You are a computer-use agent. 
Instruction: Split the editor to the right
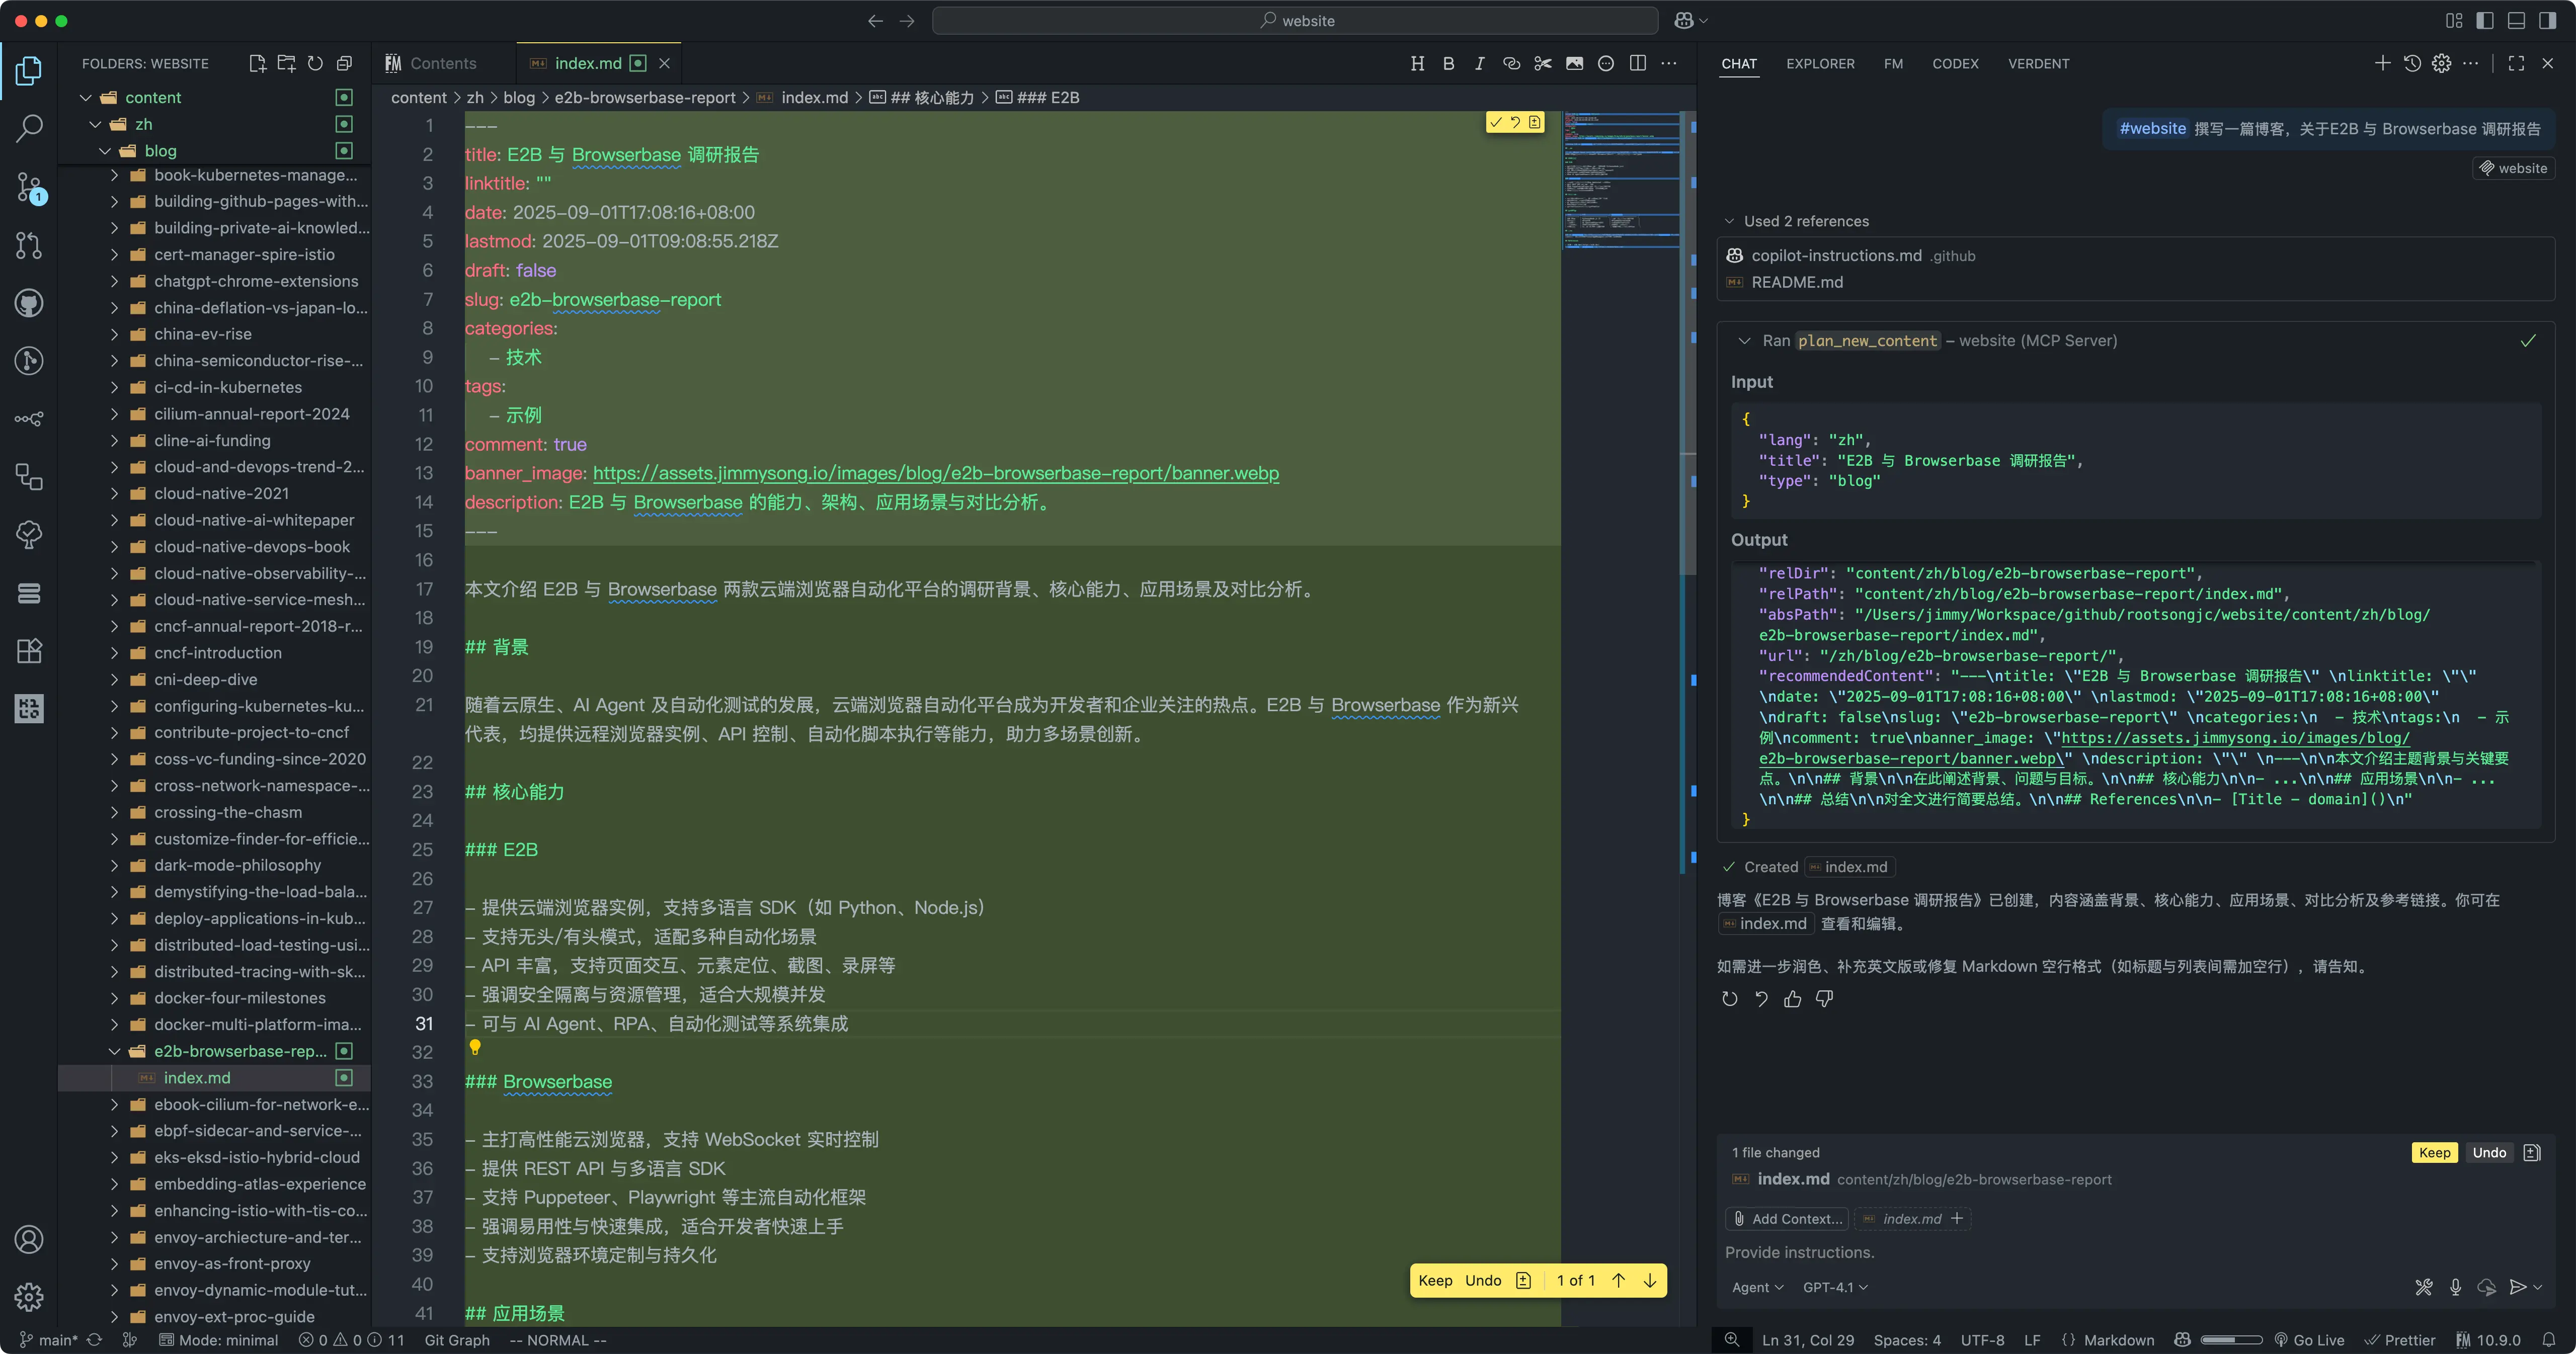1637,63
